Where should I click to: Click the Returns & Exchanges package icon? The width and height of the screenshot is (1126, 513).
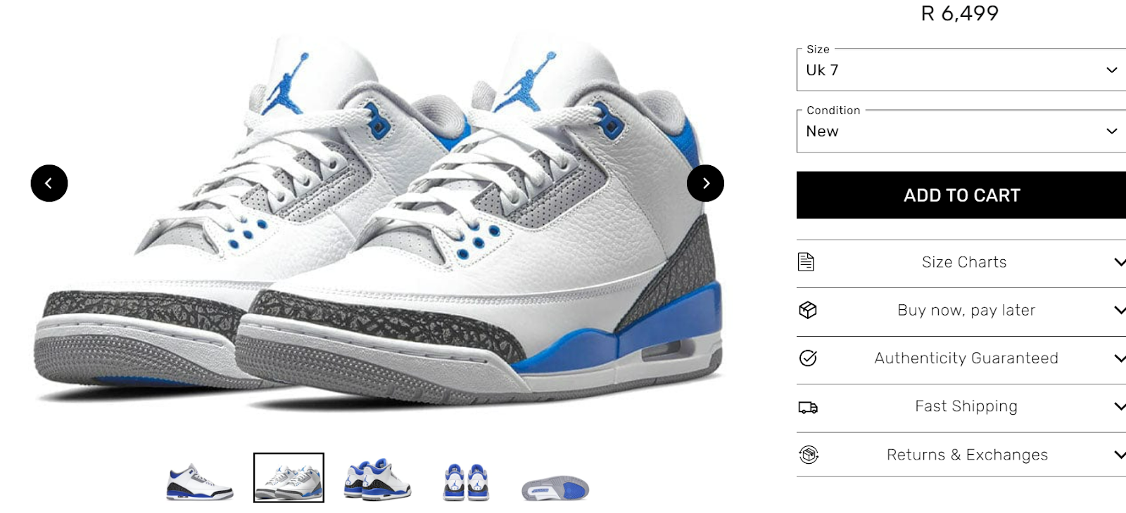(x=809, y=455)
